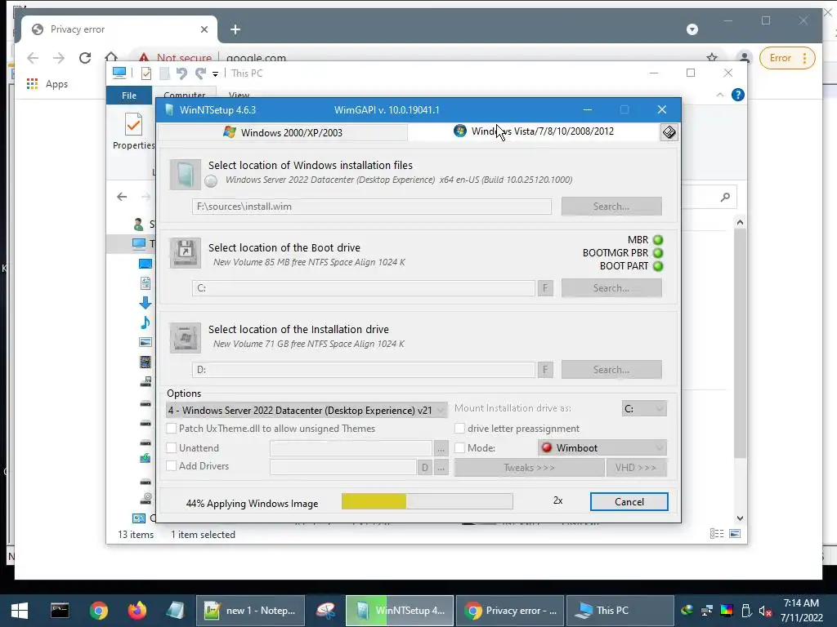Open the Wimboot mode dropdown
The width and height of the screenshot is (837, 627).
click(602, 448)
